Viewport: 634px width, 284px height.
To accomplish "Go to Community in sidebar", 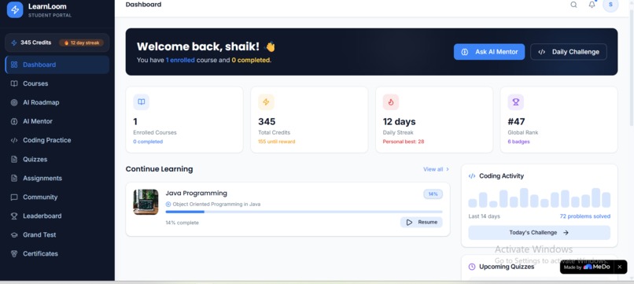I will [x=57, y=197].
